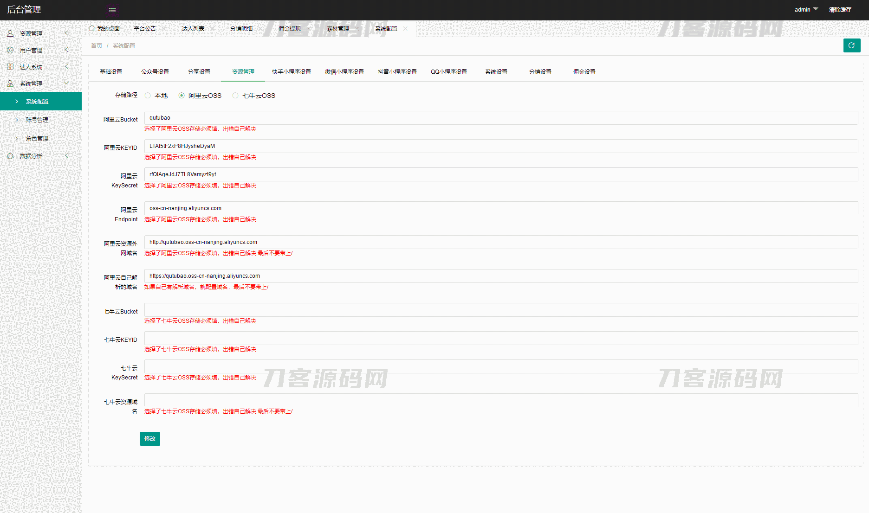Switch to the 系统设置 tab

496,72
